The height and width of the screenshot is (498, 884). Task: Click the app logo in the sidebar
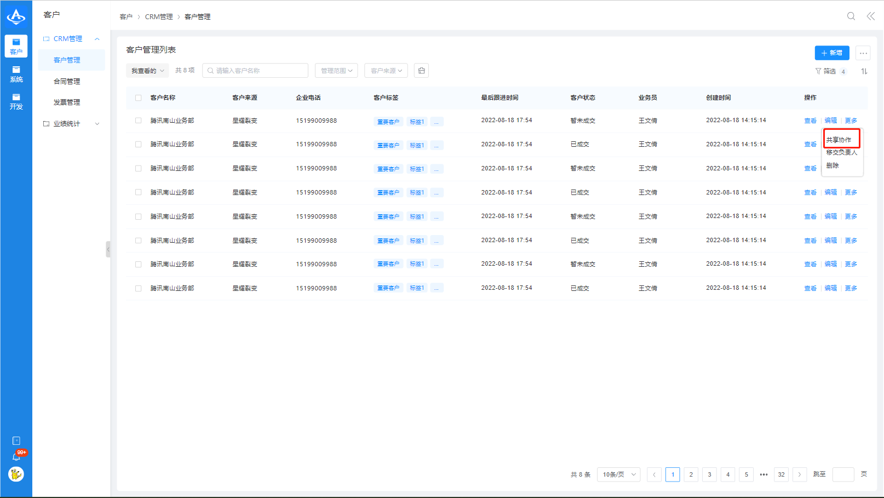click(16, 17)
